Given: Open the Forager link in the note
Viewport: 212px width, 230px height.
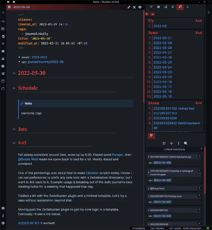Looking at the screenshot, I should click(x=118, y=155).
